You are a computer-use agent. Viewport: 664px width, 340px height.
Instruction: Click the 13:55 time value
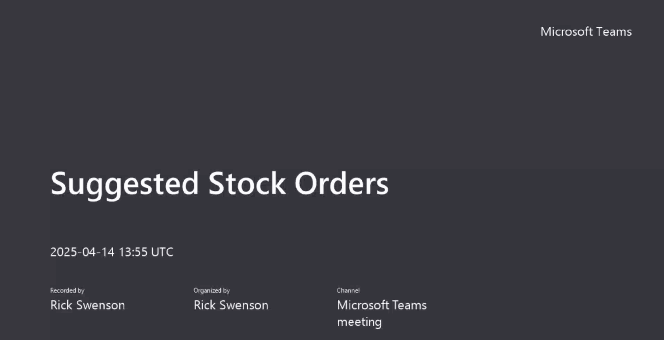click(x=133, y=252)
